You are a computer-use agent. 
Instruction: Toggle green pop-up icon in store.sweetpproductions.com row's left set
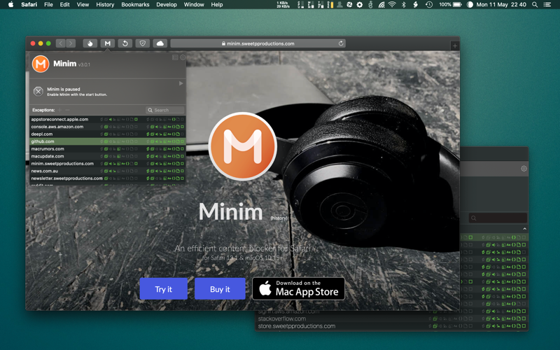435,326
